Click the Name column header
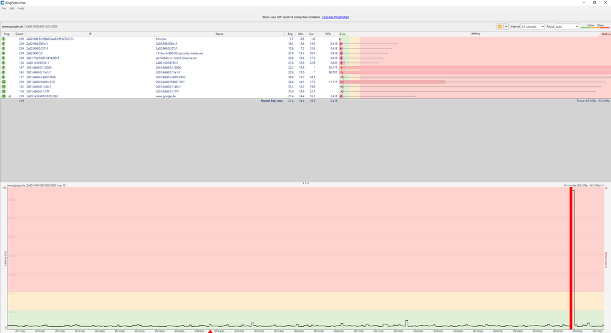This screenshot has height=333, width=611. click(219, 34)
